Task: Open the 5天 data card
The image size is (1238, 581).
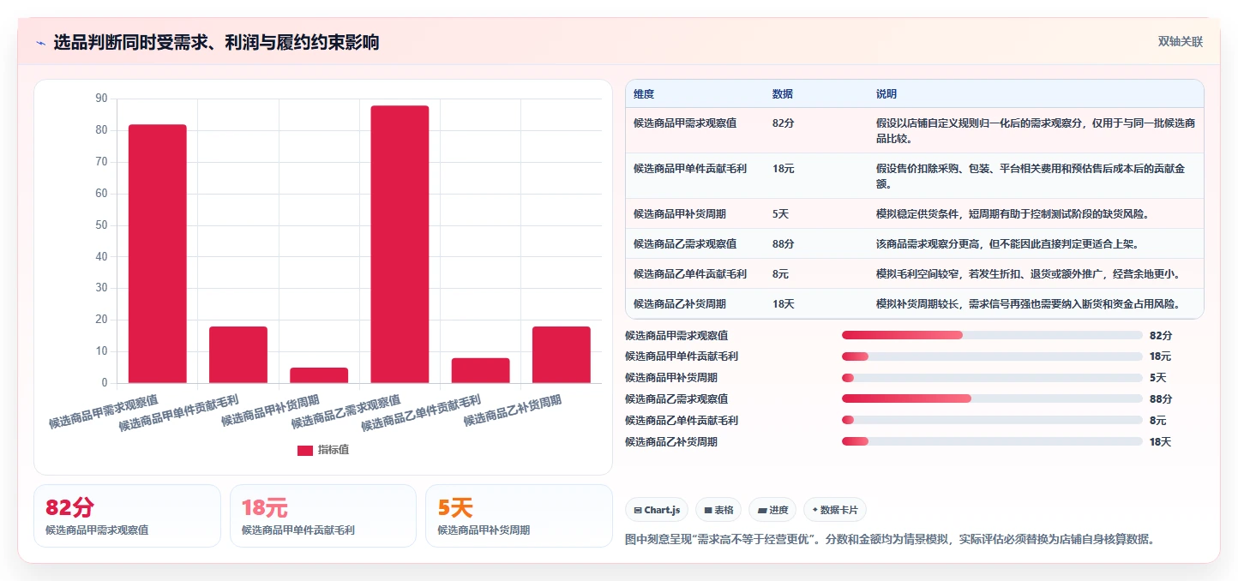Action: pyautogui.click(x=519, y=516)
